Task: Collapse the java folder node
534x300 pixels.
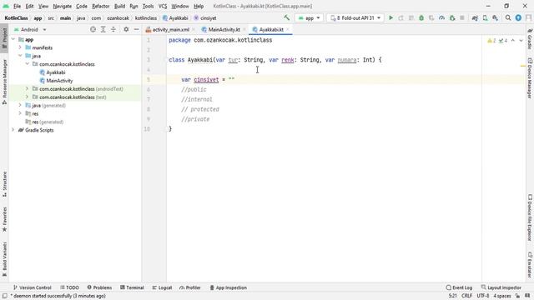Action: point(20,56)
